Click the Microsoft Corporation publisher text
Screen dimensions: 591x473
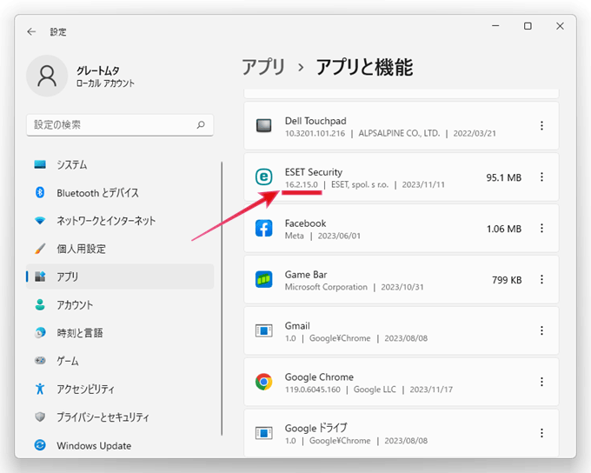(326, 287)
